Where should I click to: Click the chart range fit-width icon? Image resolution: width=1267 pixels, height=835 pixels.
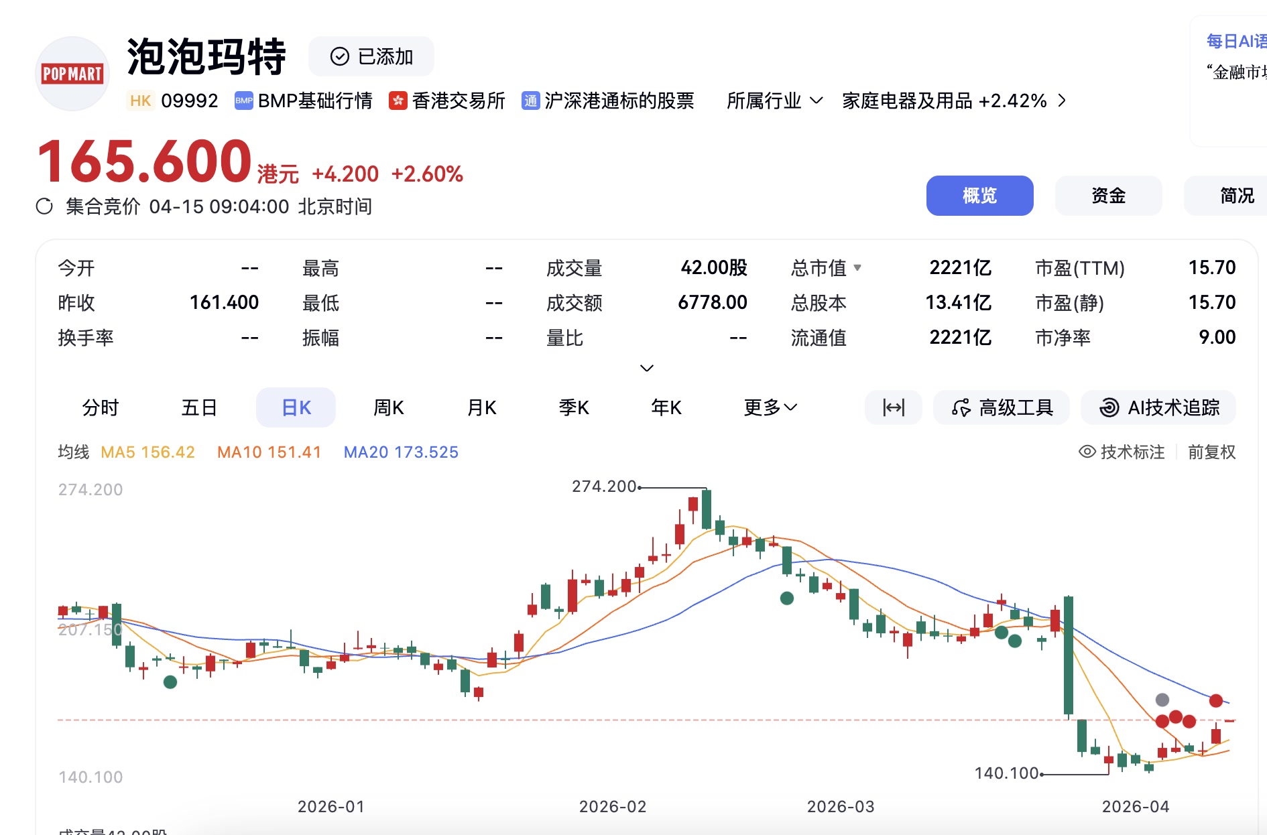tap(893, 407)
